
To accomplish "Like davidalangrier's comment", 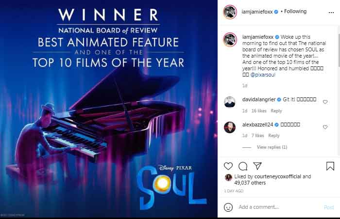I will 325,101.
